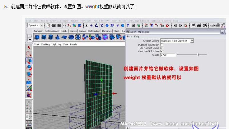Image resolution: width=229 pixels, height=129 pixels.
Task: Create a polygon plane from shelf
Action: click(x=64, y=37)
